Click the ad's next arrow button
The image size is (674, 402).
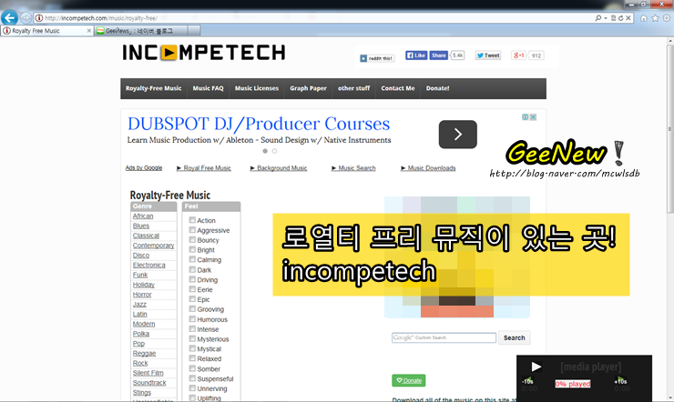[x=458, y=135]
